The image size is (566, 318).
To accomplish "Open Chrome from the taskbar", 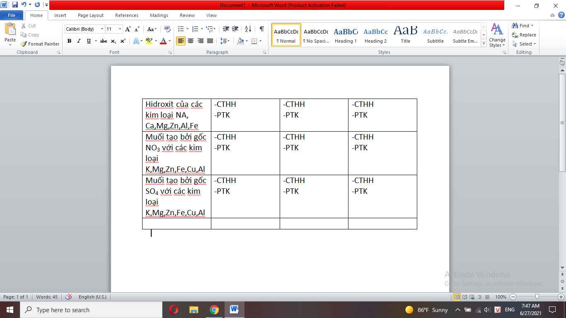I will tap(214, 310).
